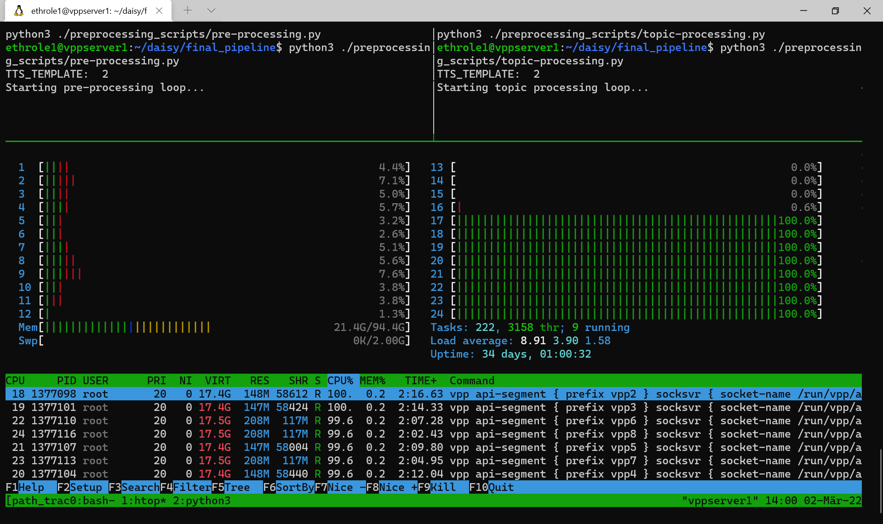
Task: Click CPU 9 usage meter
Action: (214, 274)
